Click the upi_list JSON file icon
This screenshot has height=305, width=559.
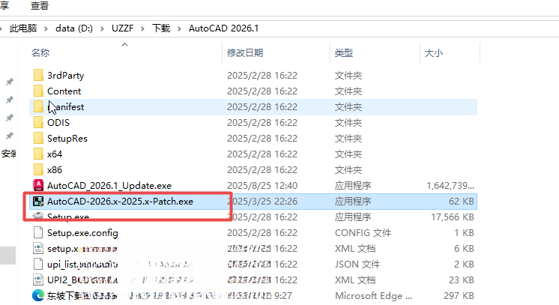[38, 264]
